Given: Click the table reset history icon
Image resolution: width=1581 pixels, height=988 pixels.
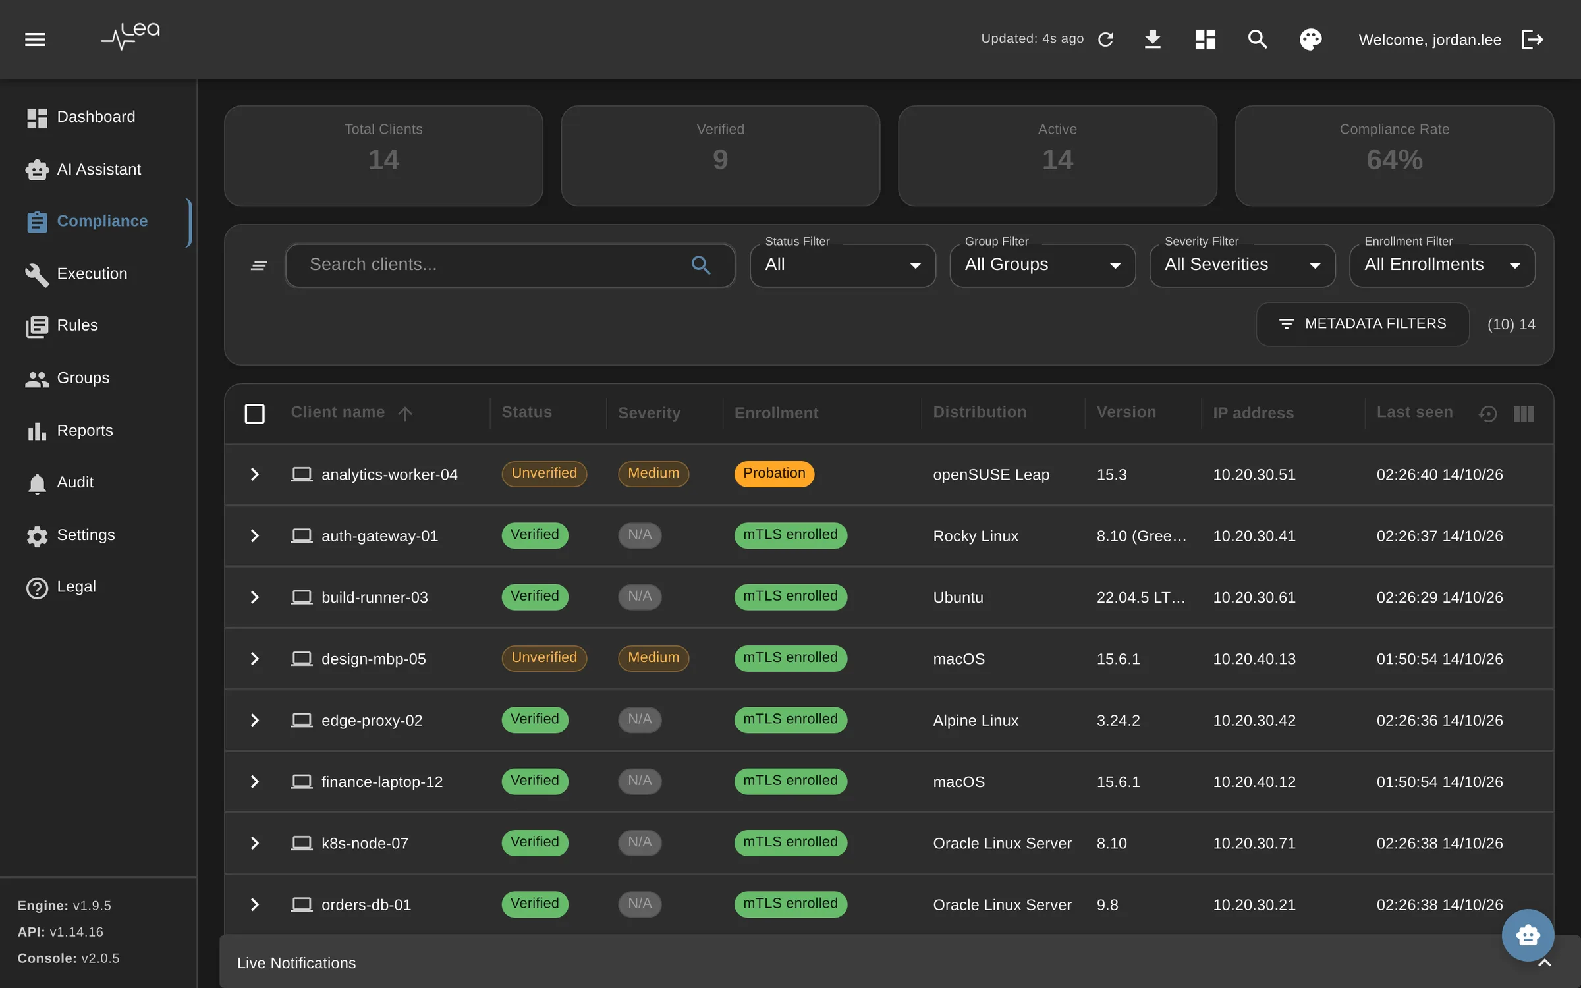Looking at the screenshot, I should pyautogui.click(x=1487, y=414).
